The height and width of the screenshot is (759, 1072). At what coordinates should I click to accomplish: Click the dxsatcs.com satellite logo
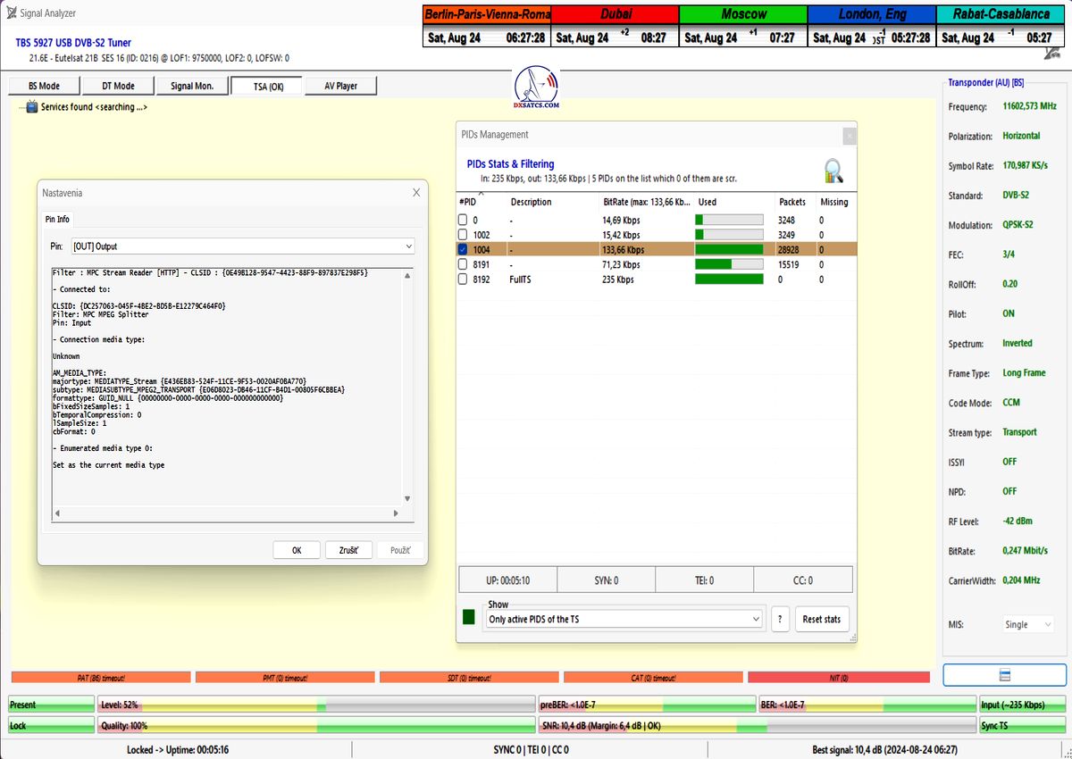[537, 87]
